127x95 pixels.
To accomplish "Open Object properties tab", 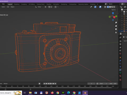I will point(120,58).
